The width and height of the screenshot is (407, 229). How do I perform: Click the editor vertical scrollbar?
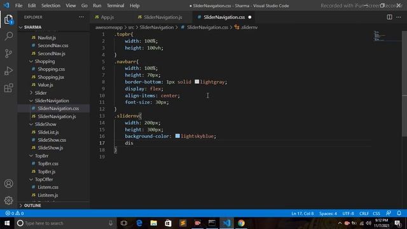pyautogui.click(x=404, y=83)
